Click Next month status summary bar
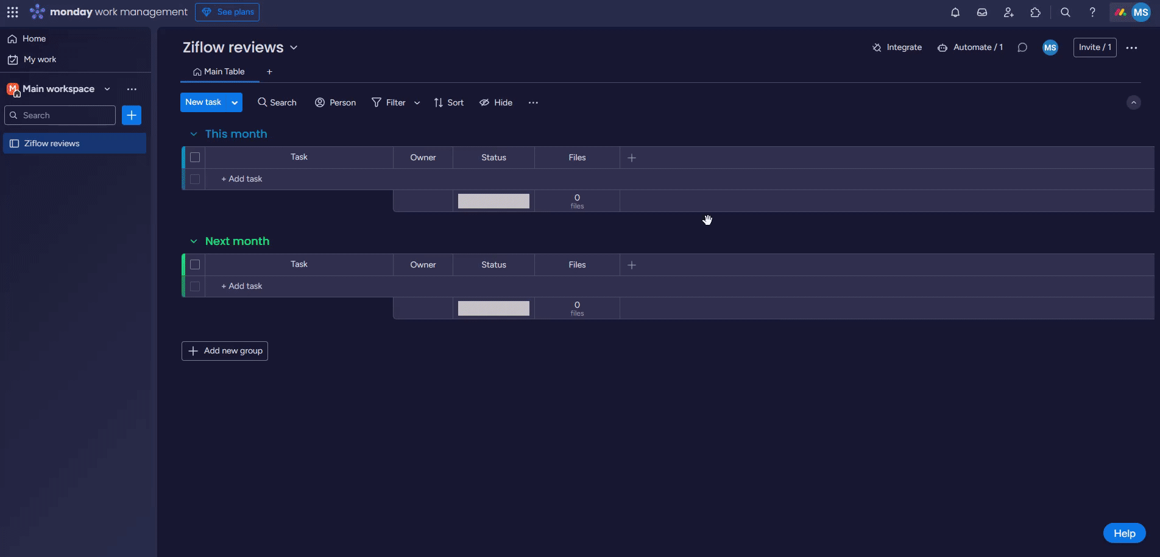 click(493, 308)
